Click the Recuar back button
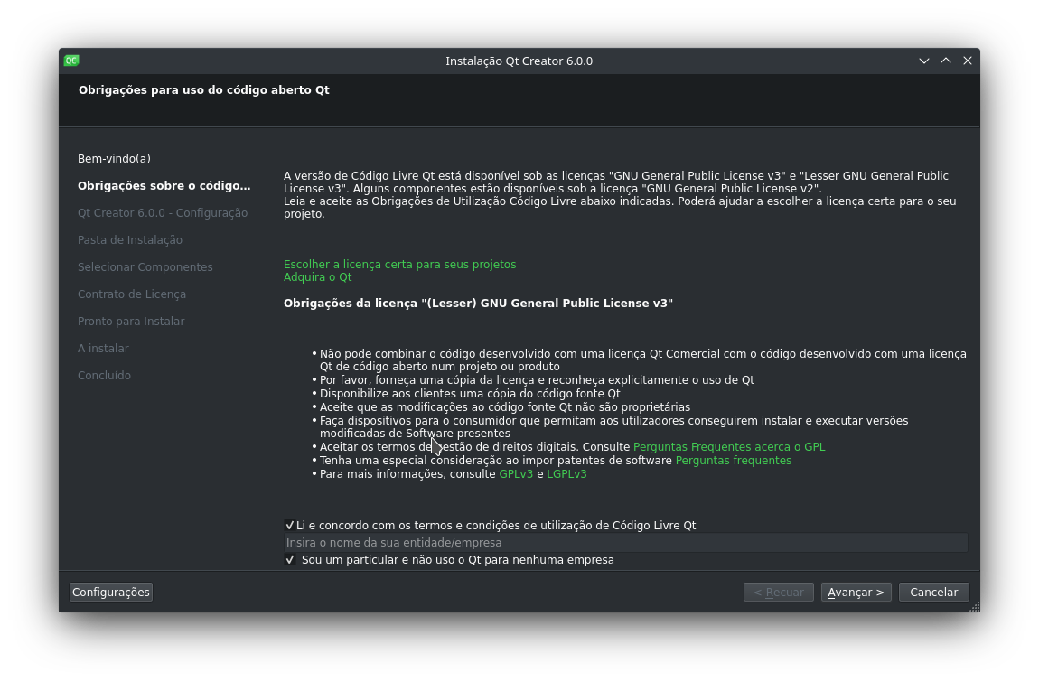Viewport: 1039px width, 682px height. point(778,593)
